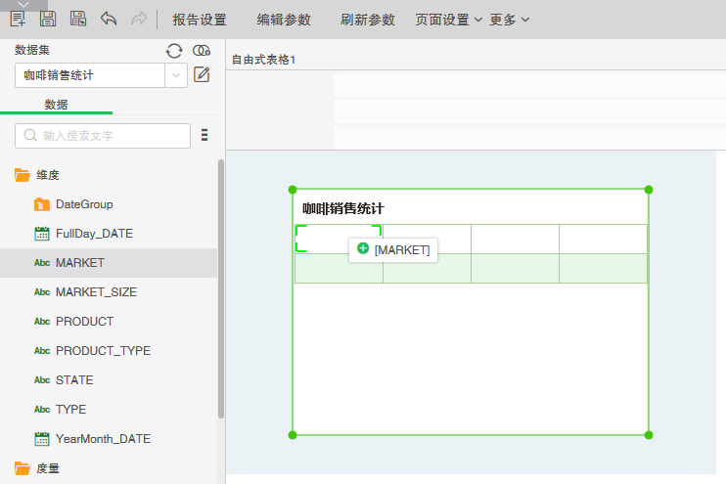The image size is (726, 484).
Task: Click the save icon in toolbar
Action: 48,19
